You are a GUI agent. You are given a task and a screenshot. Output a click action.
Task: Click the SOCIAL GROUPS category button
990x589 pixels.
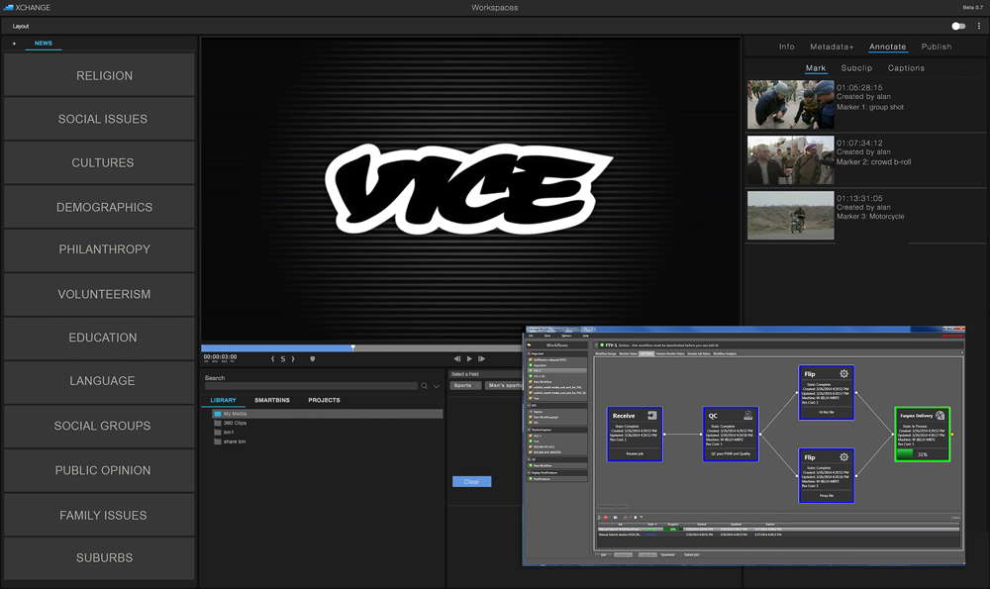(x=100, y=426)
